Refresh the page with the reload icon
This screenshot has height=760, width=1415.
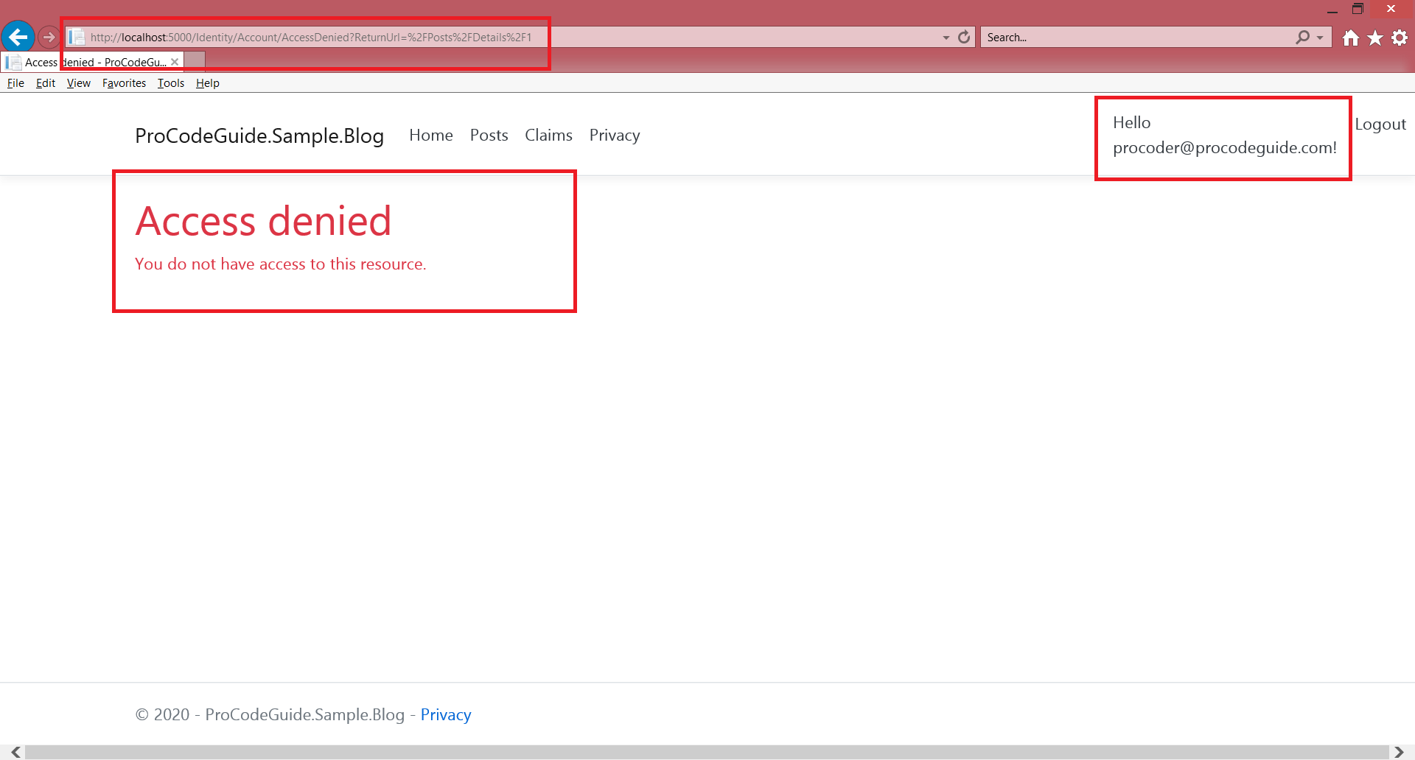[964, 37]
